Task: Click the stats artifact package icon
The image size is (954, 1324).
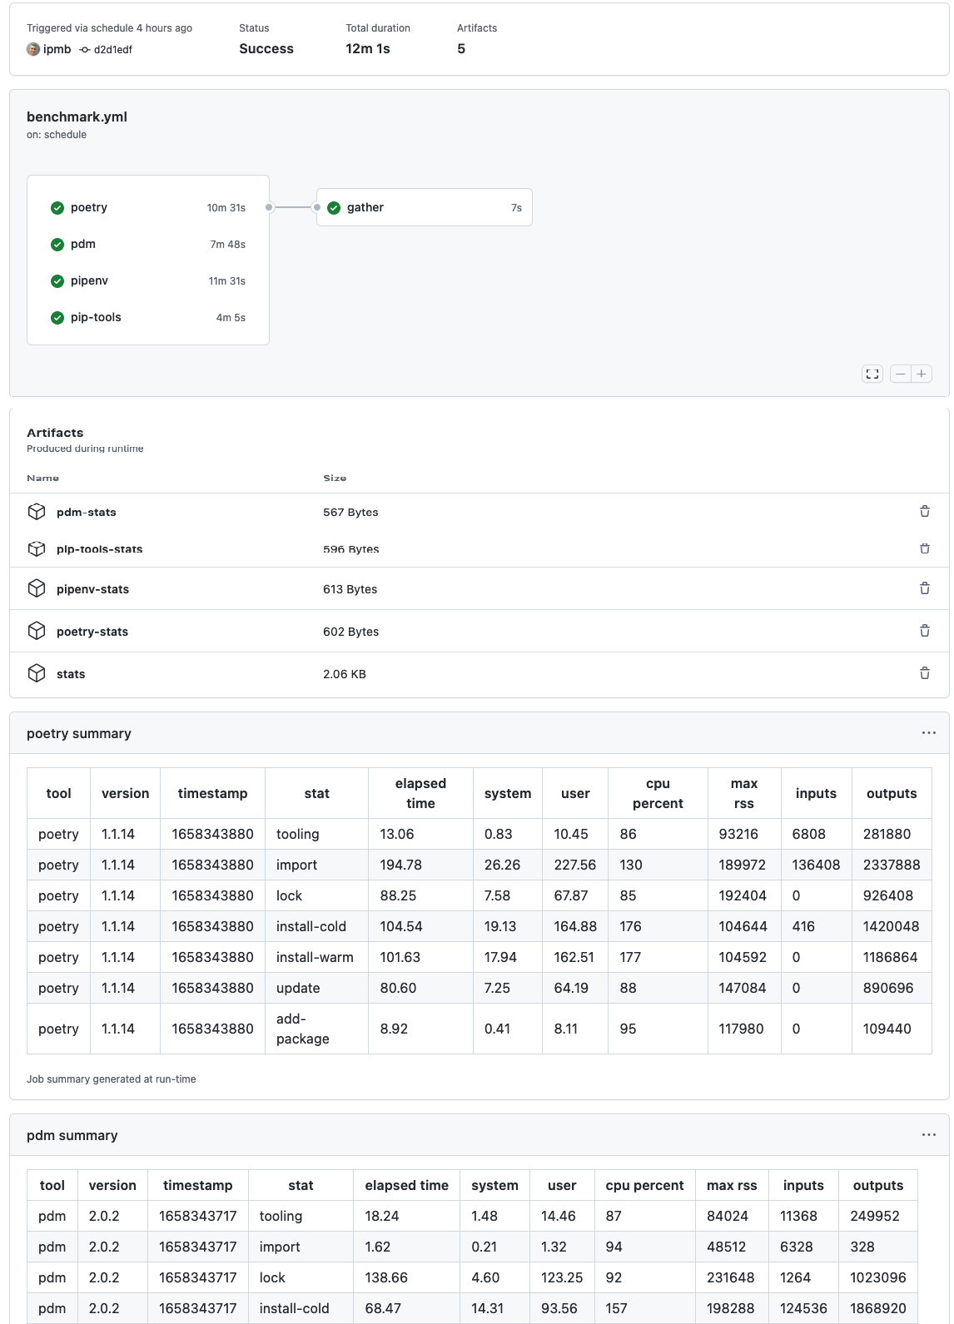Action: (37, 673)
